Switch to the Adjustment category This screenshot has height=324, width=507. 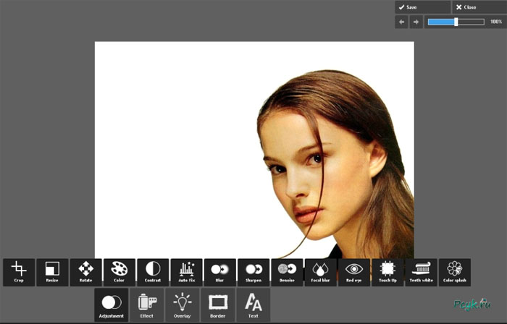112,304
